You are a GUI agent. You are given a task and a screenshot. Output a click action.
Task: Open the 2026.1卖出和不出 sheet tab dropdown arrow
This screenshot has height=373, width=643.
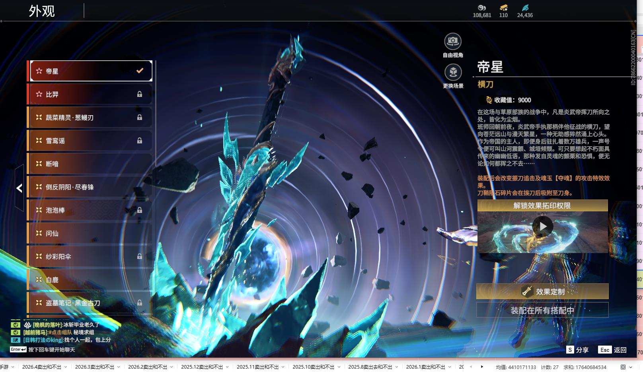pos(449,367)
